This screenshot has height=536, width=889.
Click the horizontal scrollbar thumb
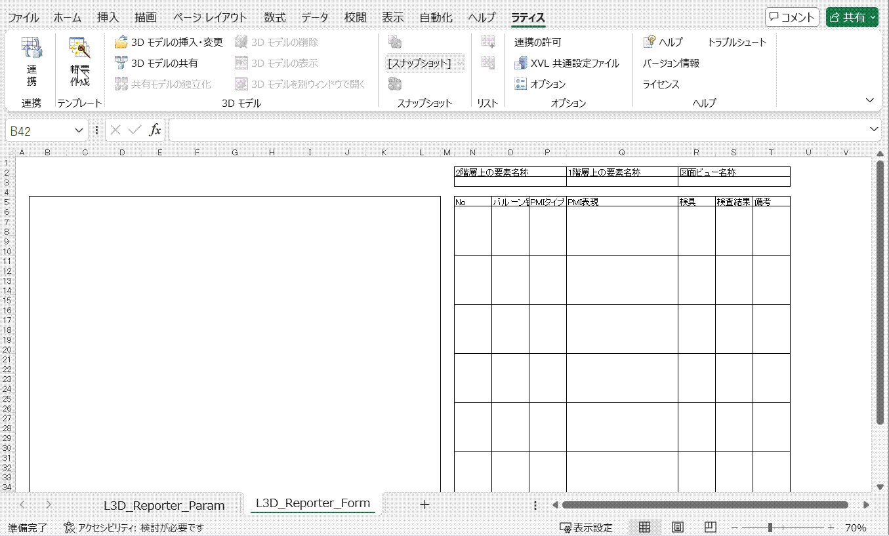pos(705,505)
